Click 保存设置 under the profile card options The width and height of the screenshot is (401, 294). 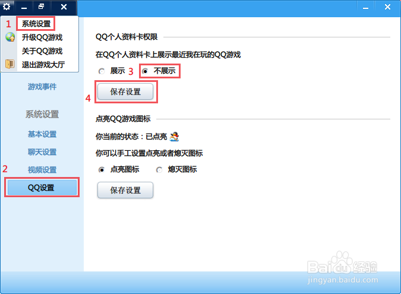tap(125, 91)
